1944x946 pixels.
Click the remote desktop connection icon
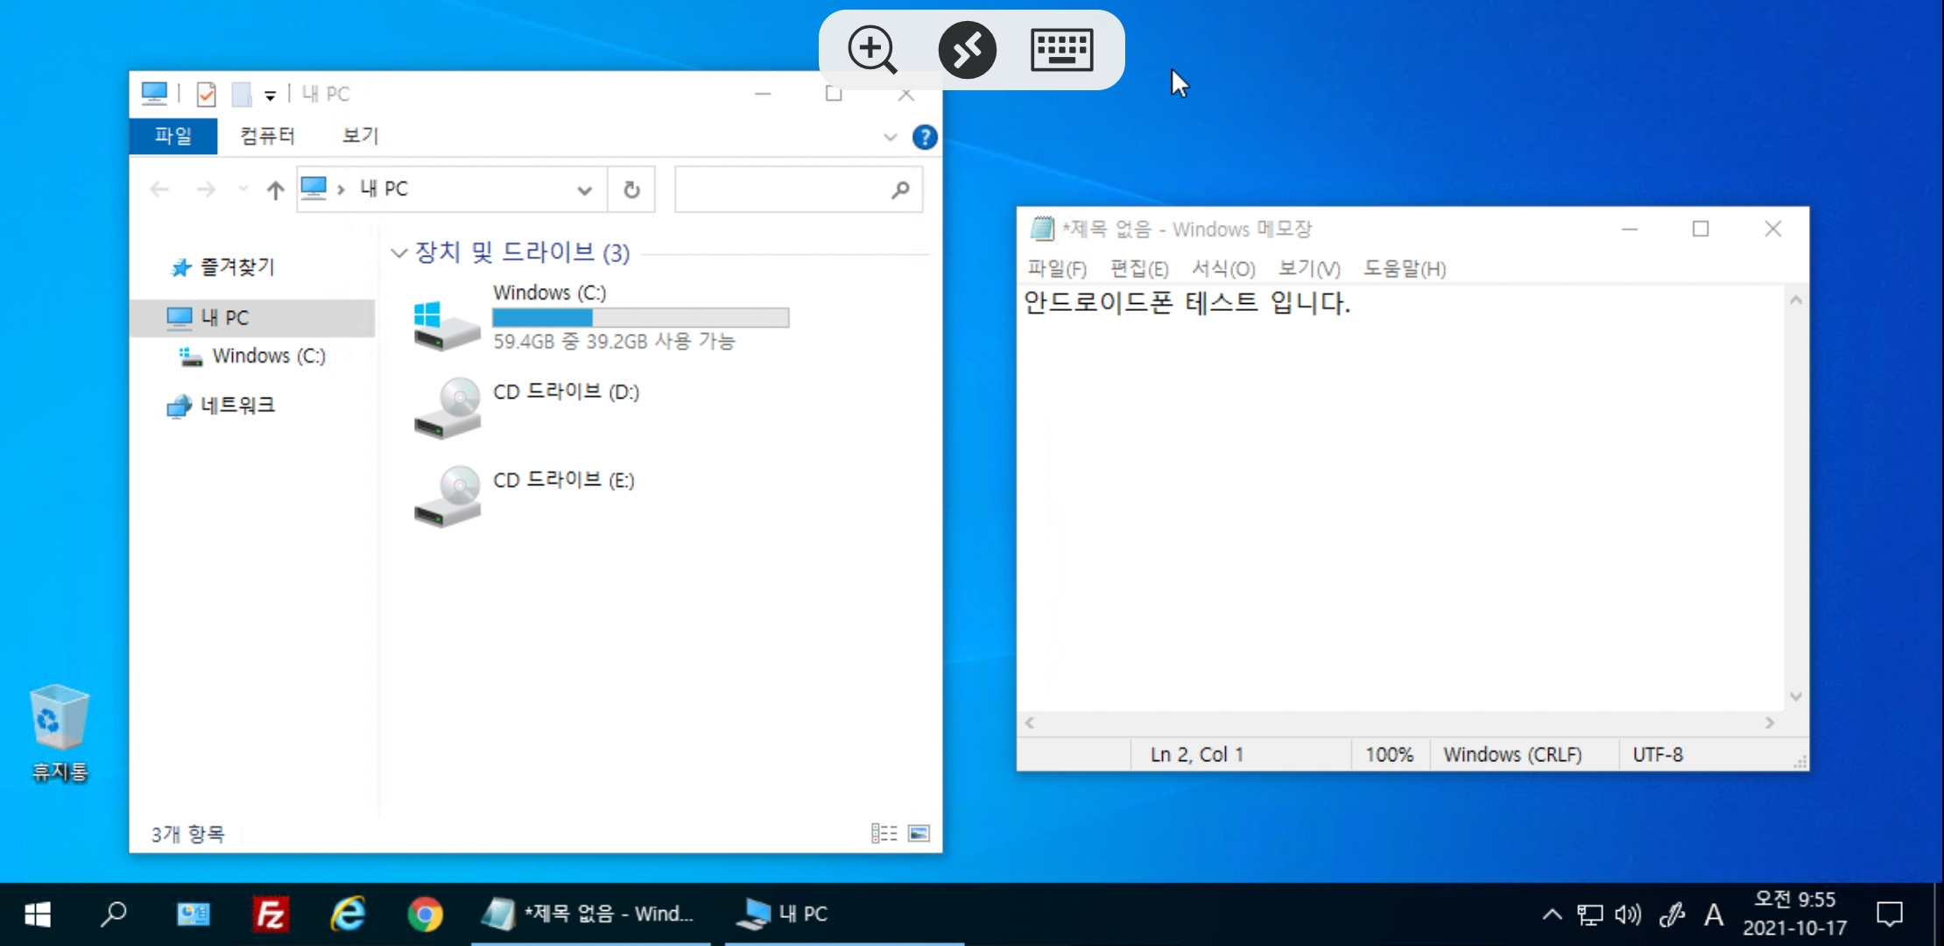(x=967, y=50)
